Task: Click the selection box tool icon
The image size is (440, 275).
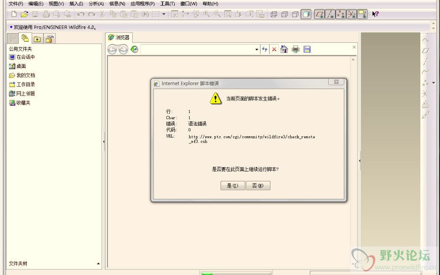Action: (156, 14)
